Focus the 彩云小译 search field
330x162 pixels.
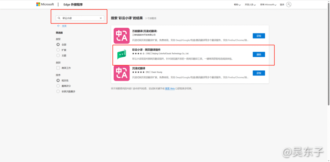(x=80, y=18)
